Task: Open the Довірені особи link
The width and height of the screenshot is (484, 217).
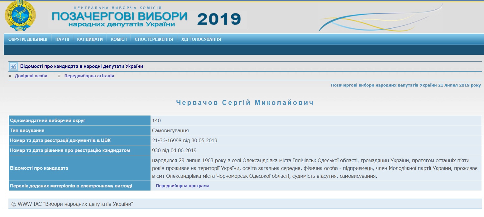Action: pos(31,76)
